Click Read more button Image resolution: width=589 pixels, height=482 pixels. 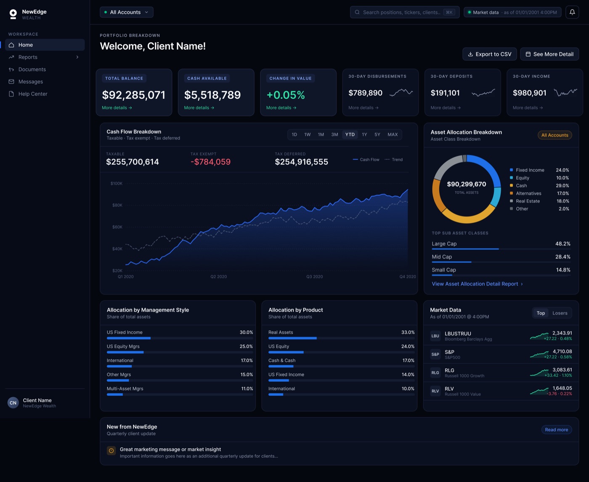click(x=556, y=429)
